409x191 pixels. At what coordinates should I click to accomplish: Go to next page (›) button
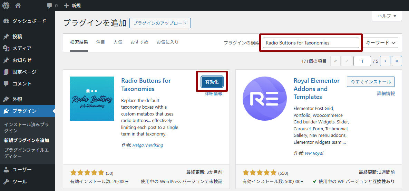coord(385,61)
